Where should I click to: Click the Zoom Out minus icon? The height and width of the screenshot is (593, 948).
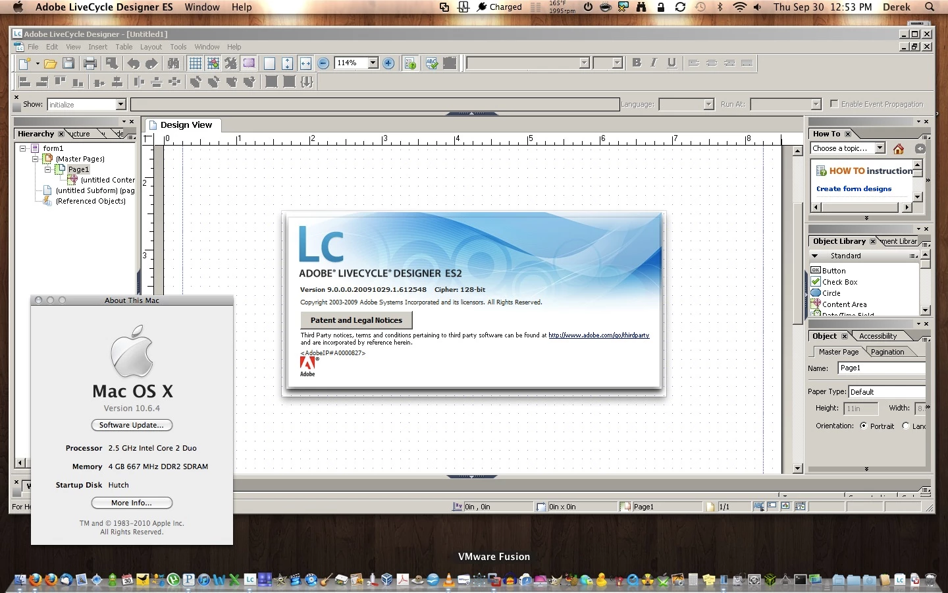tap(323, 63)
